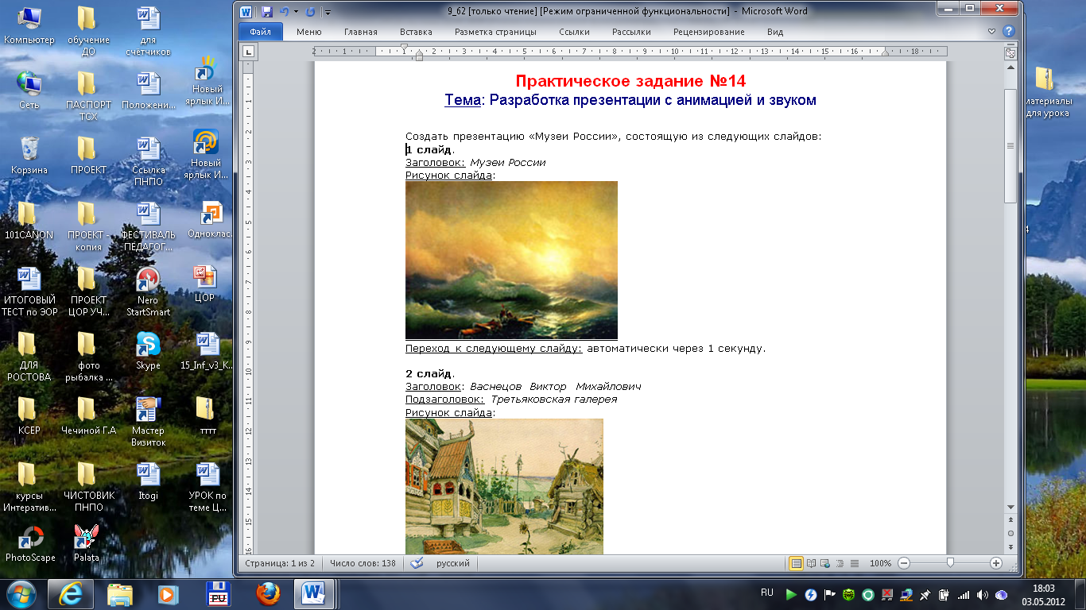The image size is (1086, 610).
Task: Open Word Help question mark icon
Action: click(x=1008, y=32)
